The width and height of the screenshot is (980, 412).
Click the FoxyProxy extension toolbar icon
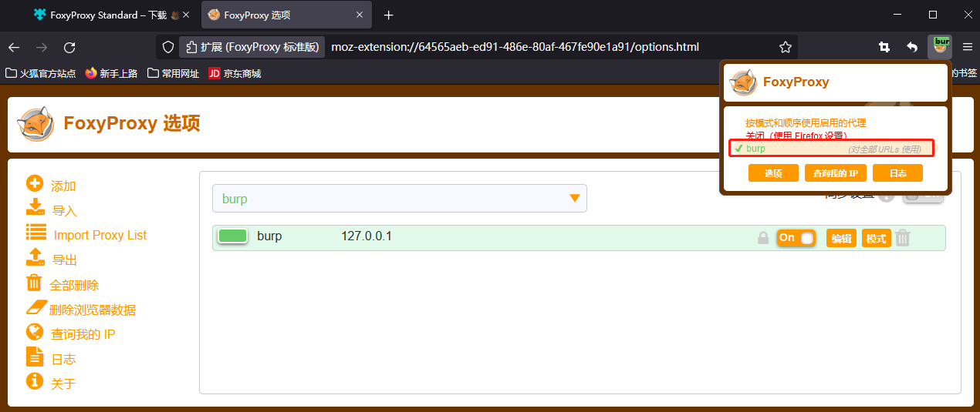941,47
